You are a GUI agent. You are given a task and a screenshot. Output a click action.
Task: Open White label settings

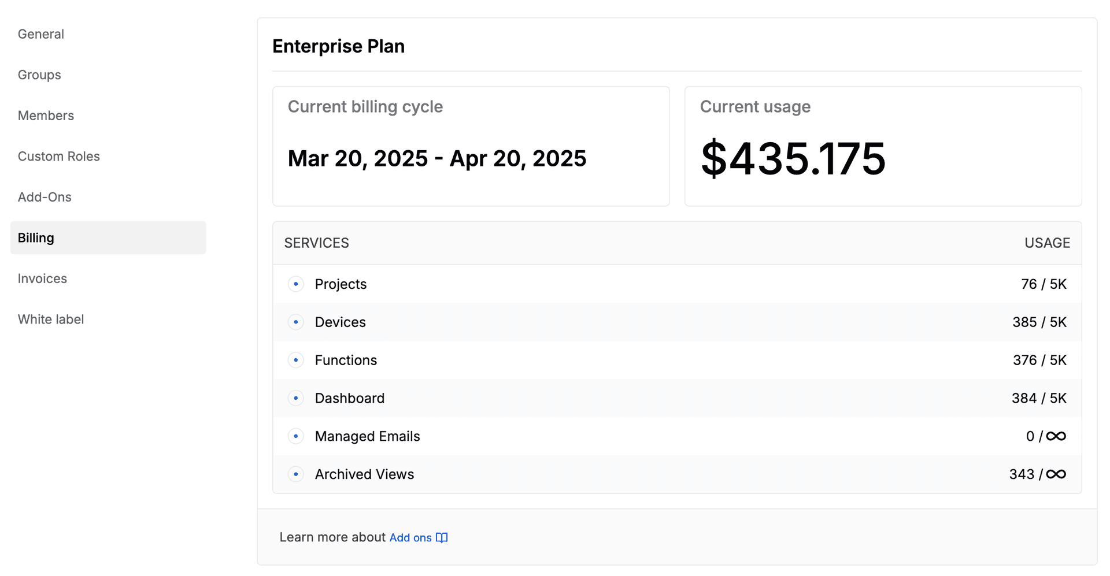(x=51, y=319)
